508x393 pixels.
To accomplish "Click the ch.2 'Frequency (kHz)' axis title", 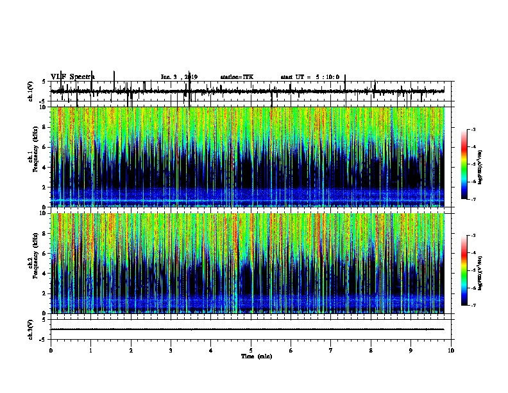I will coord(35,256).
